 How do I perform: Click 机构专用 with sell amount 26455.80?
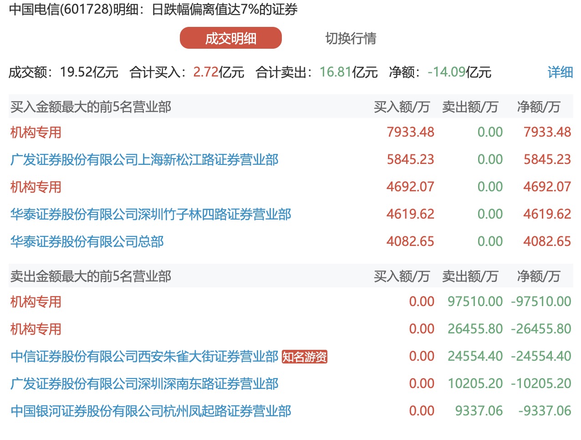pos(36,329)
